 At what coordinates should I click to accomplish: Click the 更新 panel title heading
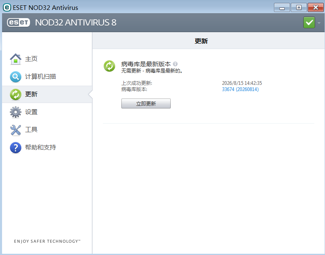pyautogui.click(x=201, y=41)
